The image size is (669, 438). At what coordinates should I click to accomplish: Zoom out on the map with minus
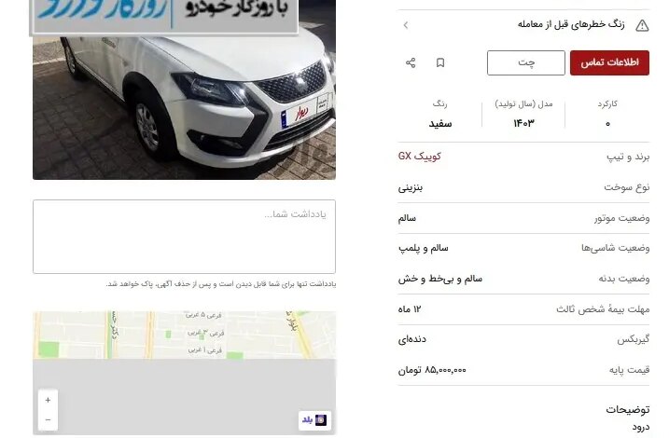point(48,419)
